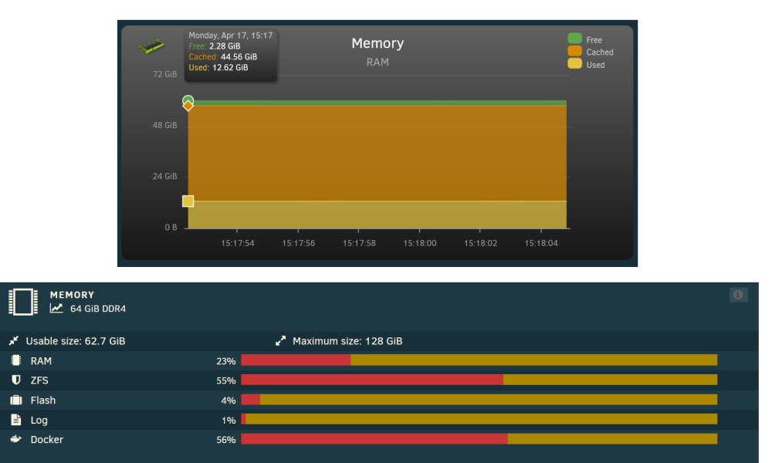Click the Flash row label
The width and height of the screenshot is (772, 463).
click(x=42, y=400)
